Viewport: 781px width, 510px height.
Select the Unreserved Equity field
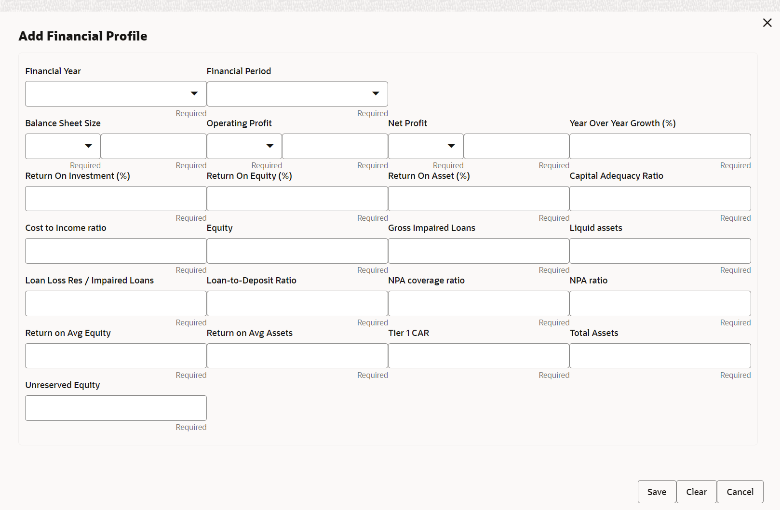pos(116,408)
